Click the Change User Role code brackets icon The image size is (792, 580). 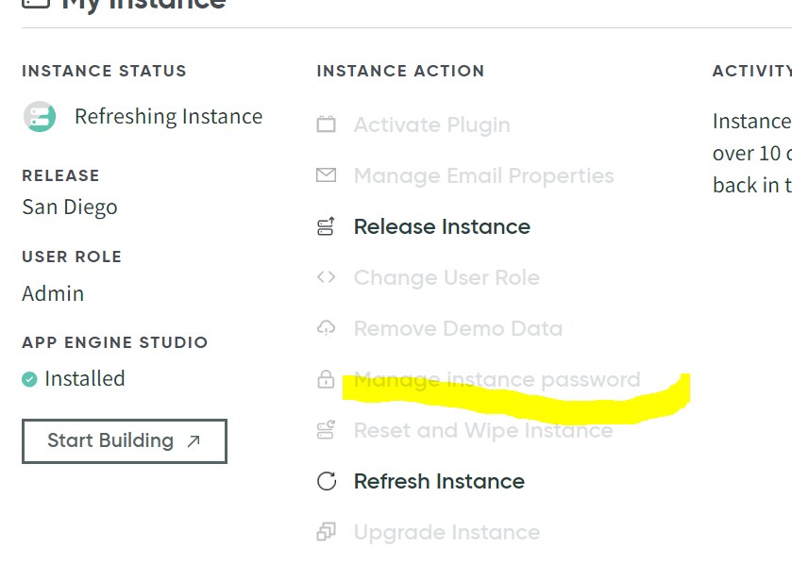click(326, 276)
